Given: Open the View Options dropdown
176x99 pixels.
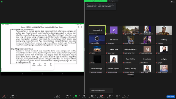Looking at the screenshot, I should click(x=113, y=1).
